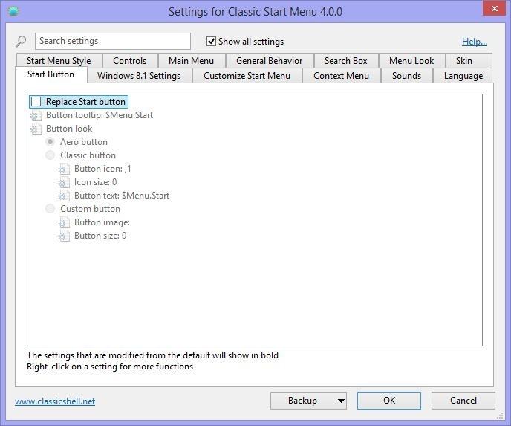Viewport: 511px width, 426px height.
Task: Open the Backup dropdown arrow
Action: coord(341,401)
